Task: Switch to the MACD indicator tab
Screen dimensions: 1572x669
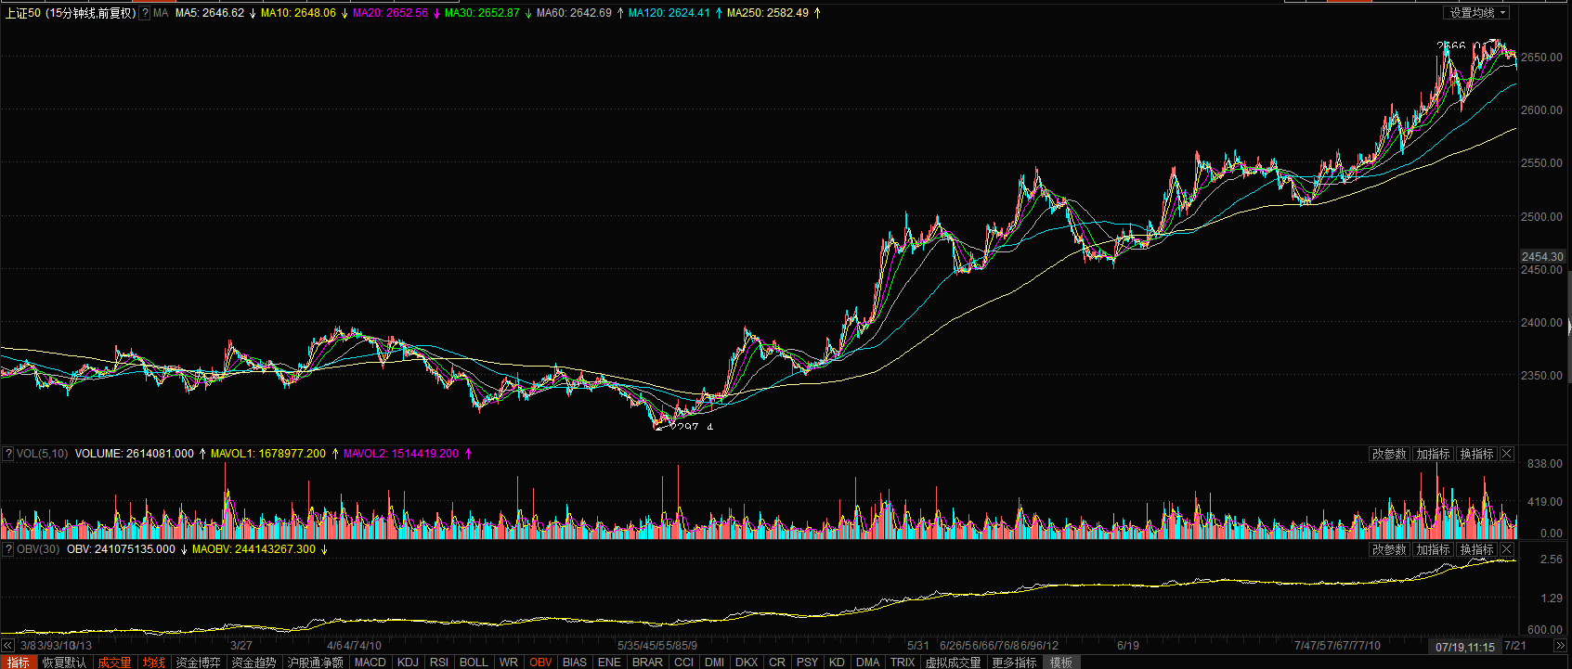Action: [370, 663]
